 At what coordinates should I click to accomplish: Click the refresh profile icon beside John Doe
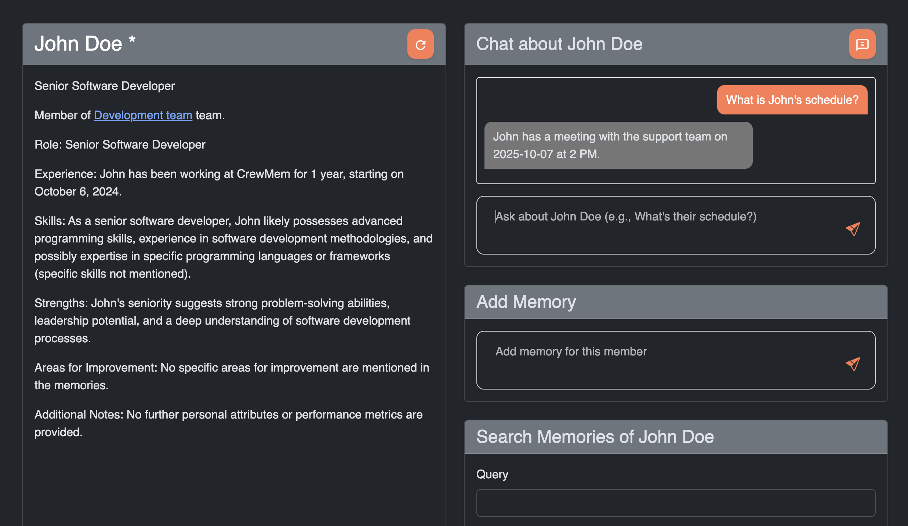420,44
